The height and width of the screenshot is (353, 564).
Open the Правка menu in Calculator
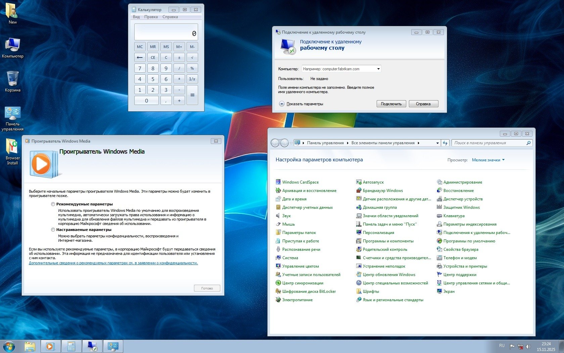151,17
